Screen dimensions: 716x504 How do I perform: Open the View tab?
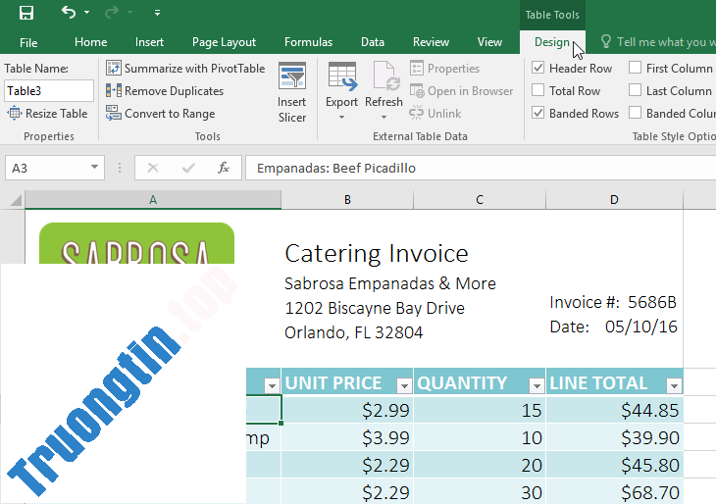point(489,42)
